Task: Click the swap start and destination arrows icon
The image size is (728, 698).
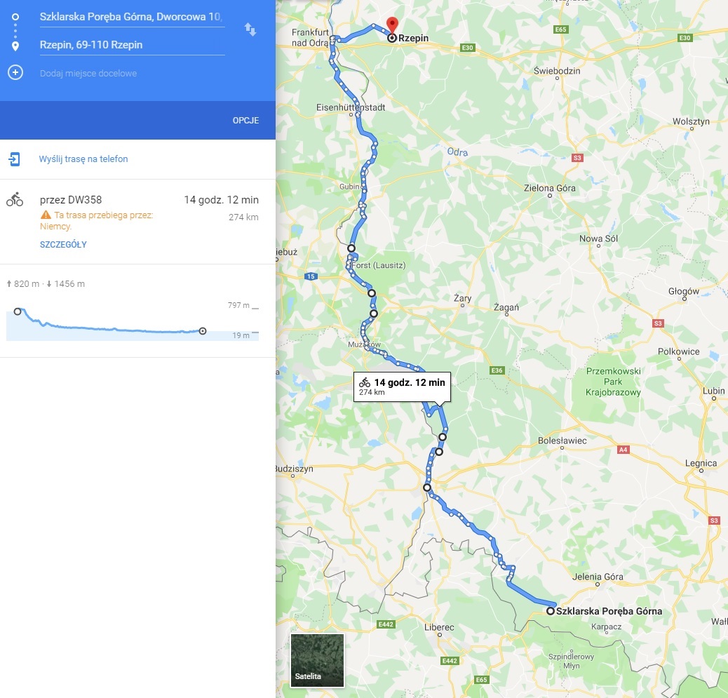Action: pyautogui.click(x=250, y=29)
